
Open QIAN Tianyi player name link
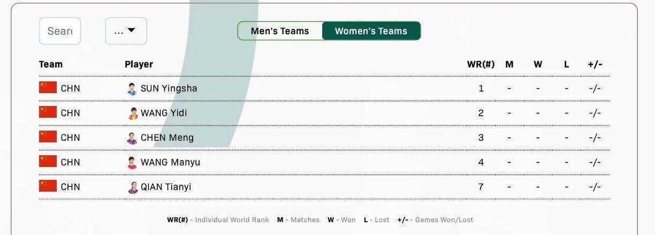pos(166,187)
